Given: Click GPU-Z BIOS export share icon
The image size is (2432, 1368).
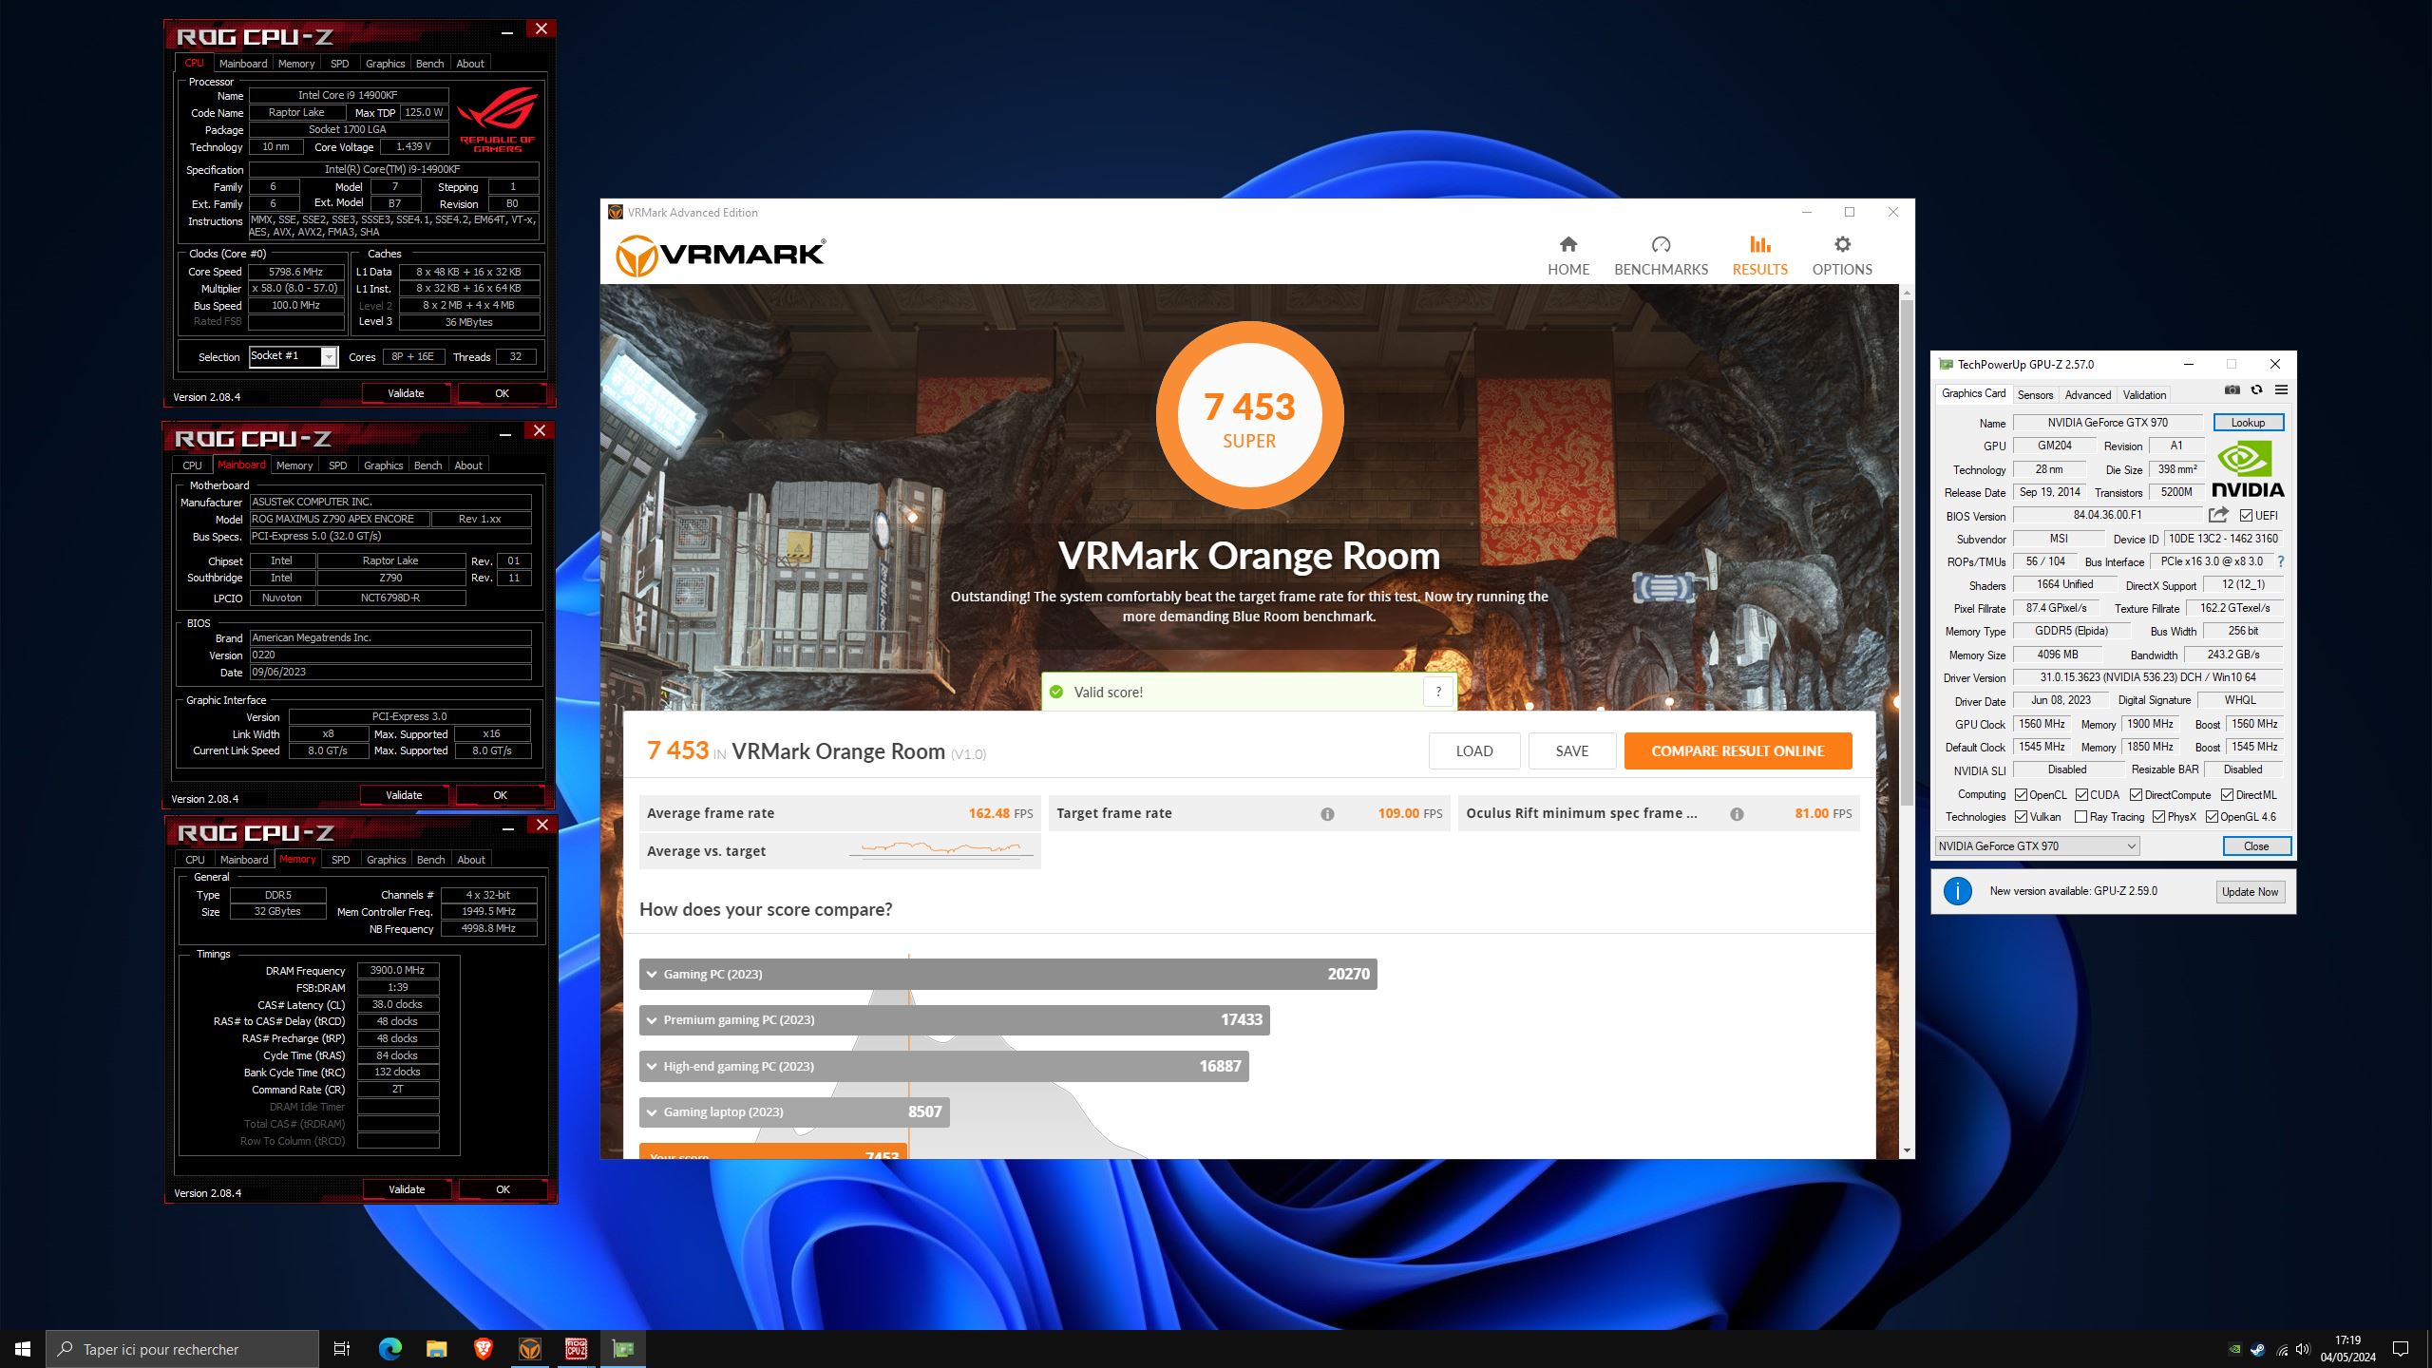Looking at the screenshot, I should coord(2218,515).
